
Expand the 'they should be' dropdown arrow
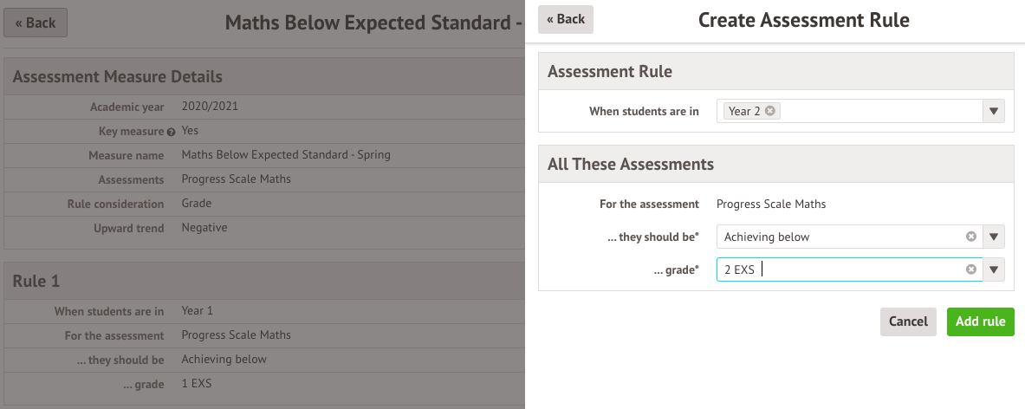[994, 237]
